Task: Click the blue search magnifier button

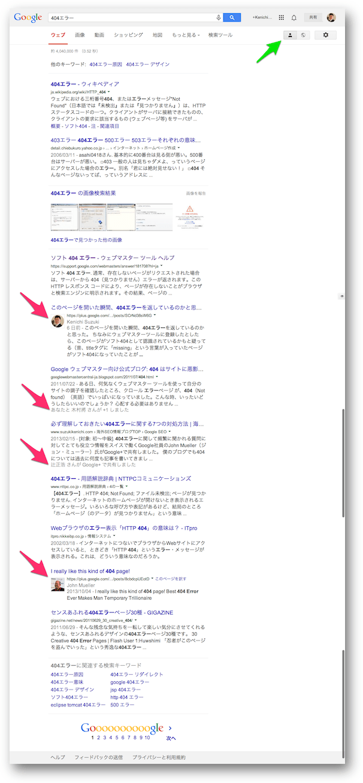Action: pyautogui.click(x=232, y=17)
